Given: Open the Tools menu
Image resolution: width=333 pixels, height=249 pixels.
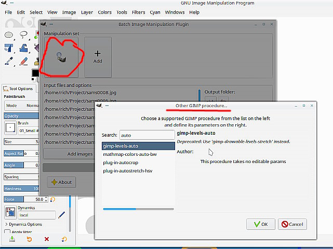Looking at the screenshot, I should click(x=122, y=12).
